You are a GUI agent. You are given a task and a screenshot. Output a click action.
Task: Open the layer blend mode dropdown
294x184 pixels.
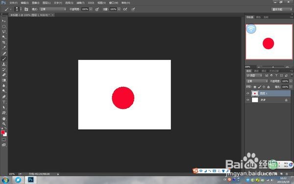coord(257,81)
